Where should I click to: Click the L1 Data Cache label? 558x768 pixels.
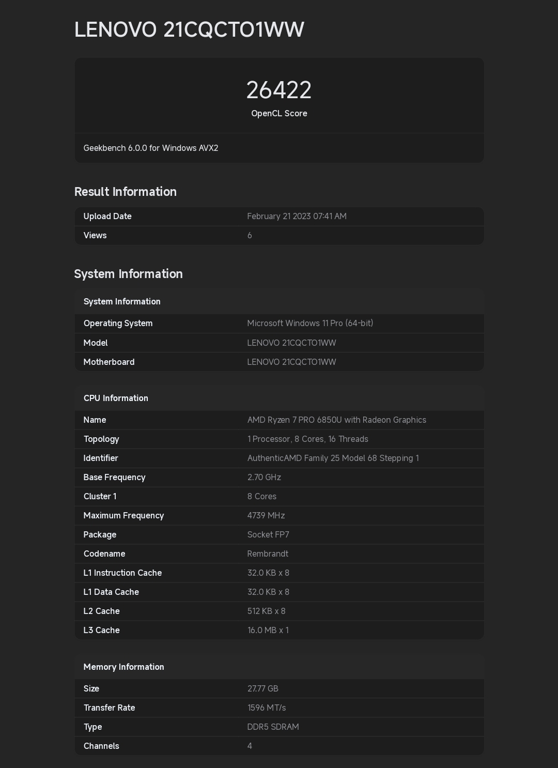tap(111, 592)
